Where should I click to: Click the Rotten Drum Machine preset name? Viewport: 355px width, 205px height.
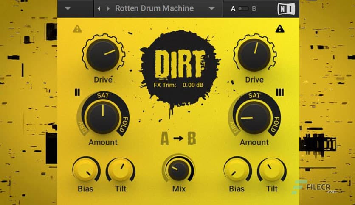[x=155, y=8]
